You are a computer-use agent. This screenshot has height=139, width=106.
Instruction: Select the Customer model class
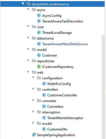pyautogui.click(x=49, y=55)
